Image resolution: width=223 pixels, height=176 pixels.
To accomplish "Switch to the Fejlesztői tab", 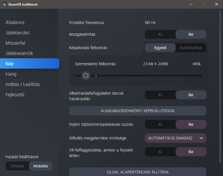I will coord(15,95).
